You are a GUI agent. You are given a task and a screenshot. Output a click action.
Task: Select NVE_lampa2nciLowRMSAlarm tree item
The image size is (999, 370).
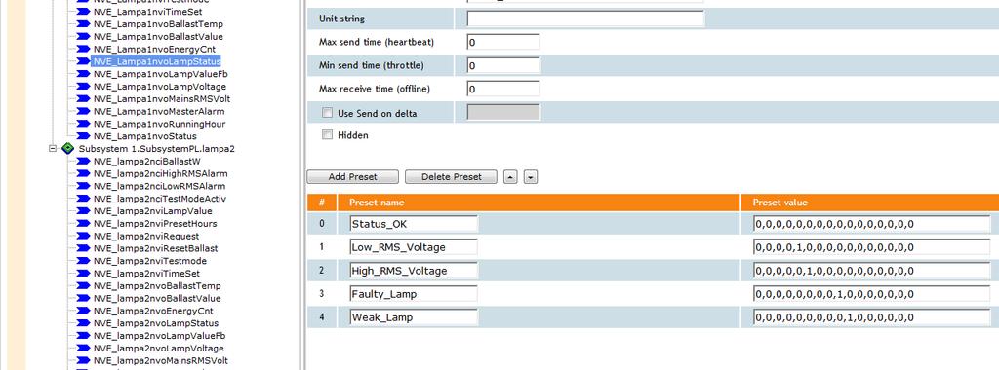(159, 186)
